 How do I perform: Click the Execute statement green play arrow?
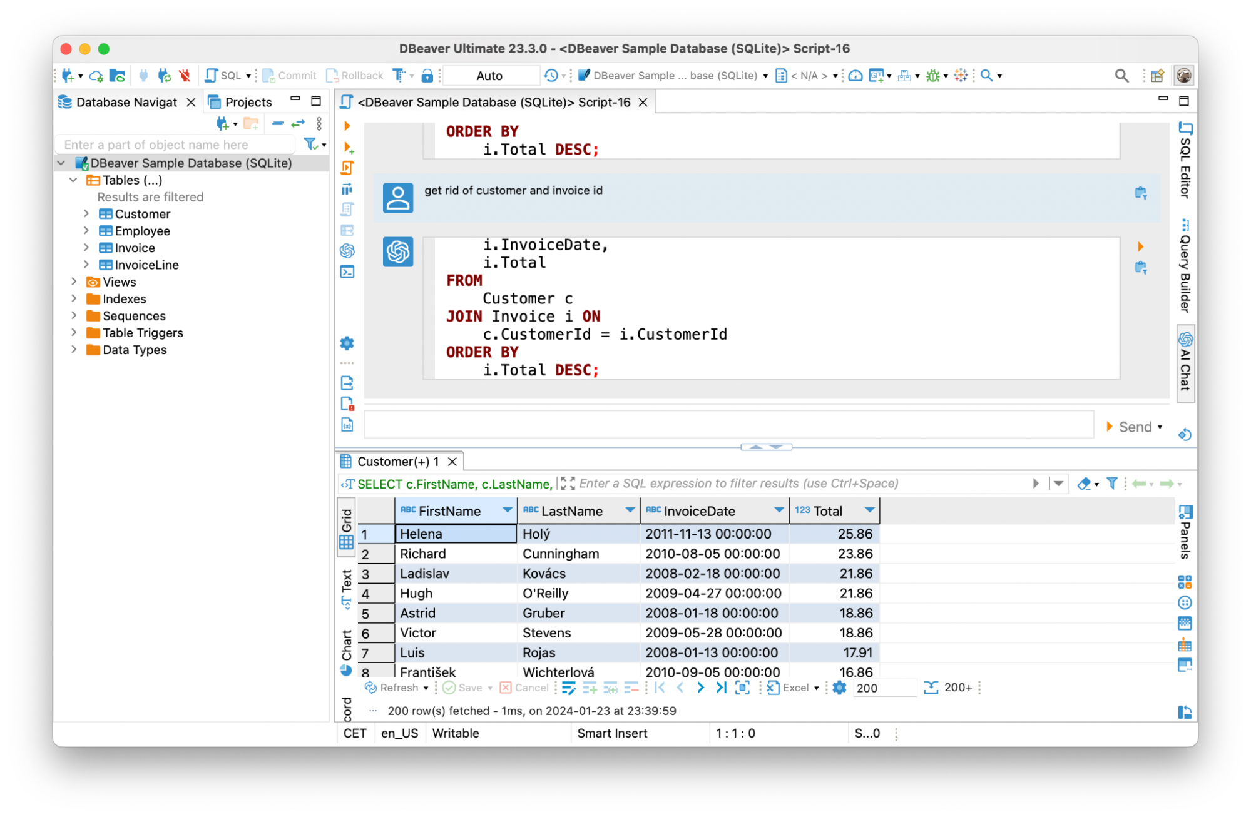click(348, 125)
